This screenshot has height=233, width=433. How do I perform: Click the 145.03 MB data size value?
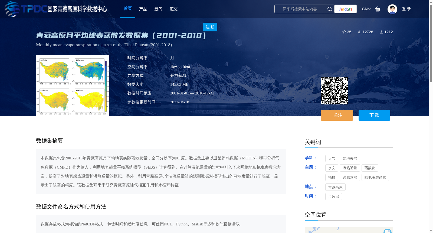click(179, 84)
